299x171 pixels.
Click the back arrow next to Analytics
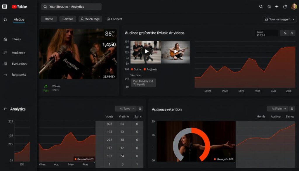coord(5,109)
